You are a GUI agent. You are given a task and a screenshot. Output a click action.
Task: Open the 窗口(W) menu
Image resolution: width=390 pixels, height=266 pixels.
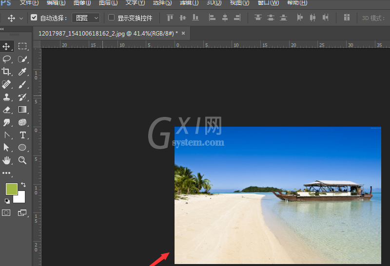coord(268,3)
